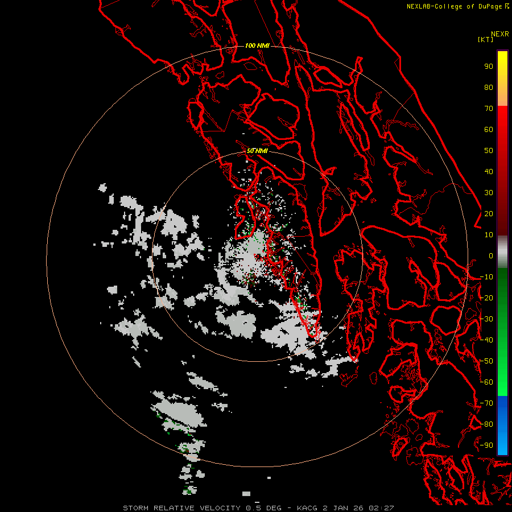
Task: Click the -60 value on the velocity scale
Action: [x=486, y=382]
